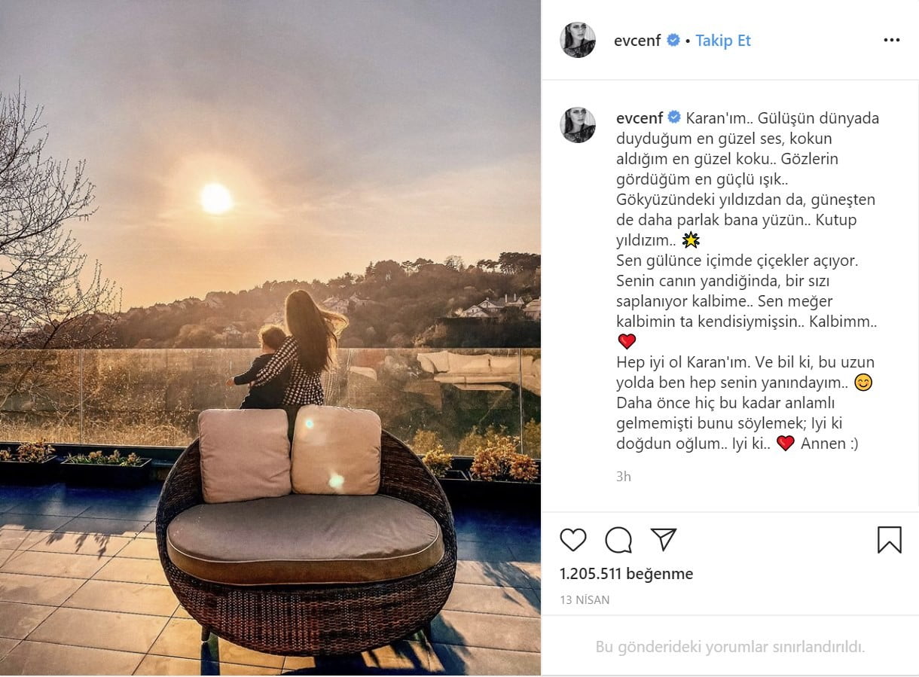This screenshot has height=677, width=919.
Task: Open comments with the speech bubble icon
Action: [618, 540]
